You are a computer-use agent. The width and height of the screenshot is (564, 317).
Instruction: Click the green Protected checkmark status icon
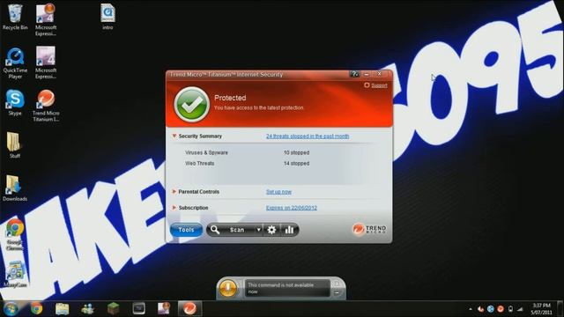192,105
